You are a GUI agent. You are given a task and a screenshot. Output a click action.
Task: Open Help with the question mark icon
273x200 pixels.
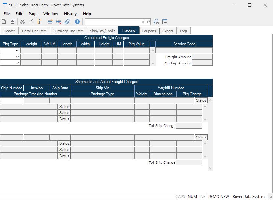pyautogui.click(x=77, y=22)
